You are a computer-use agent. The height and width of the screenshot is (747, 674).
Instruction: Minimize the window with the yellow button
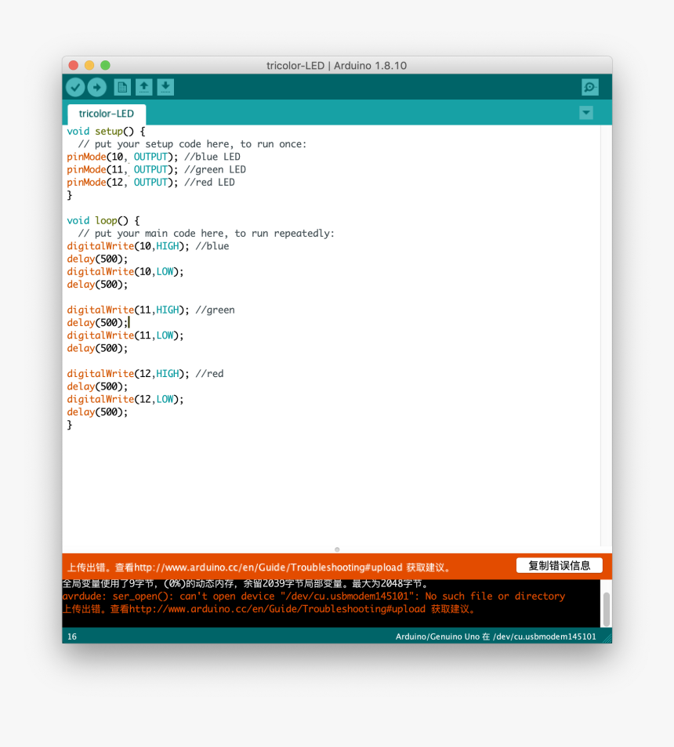tap(89, 66)
